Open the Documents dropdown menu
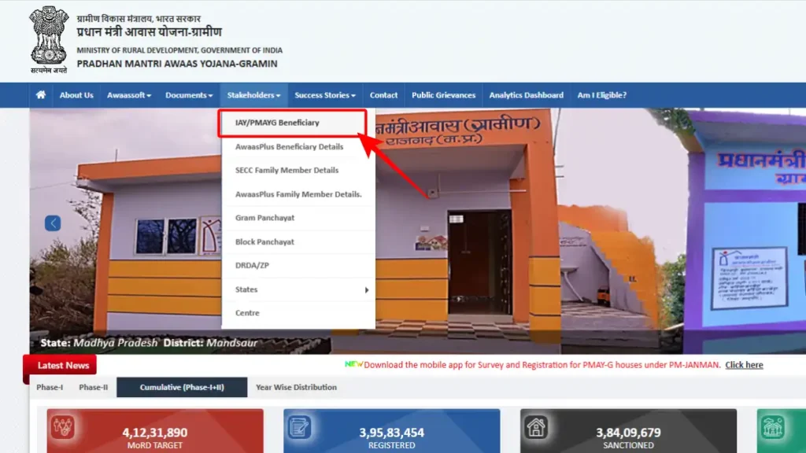This screenshot has width=806, height=453. pyautogui.click(x=189, y=95)
